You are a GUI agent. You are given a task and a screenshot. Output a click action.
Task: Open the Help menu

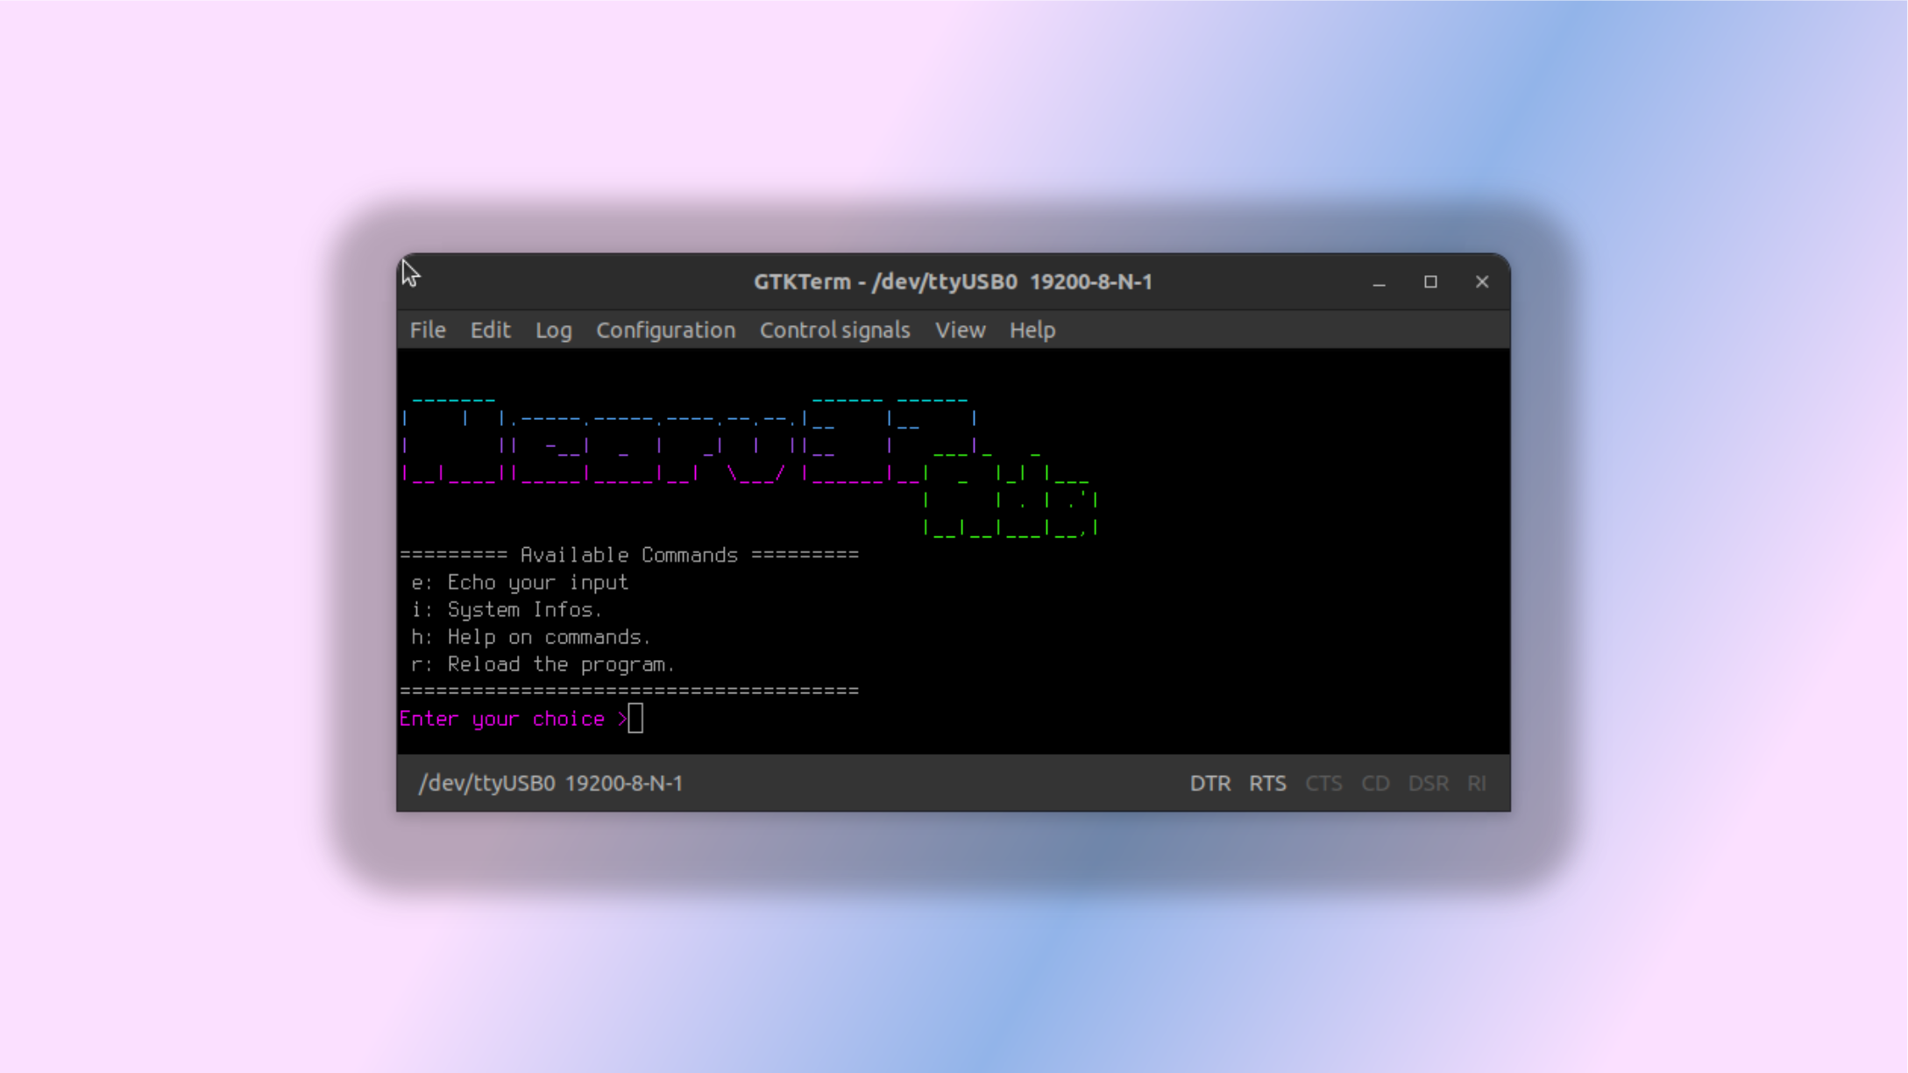(1032, 330)
